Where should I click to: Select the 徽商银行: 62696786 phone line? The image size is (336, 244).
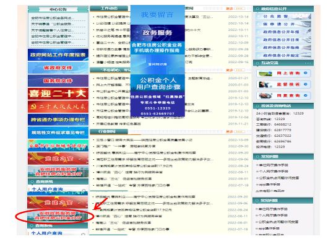[x=274, y=141]
